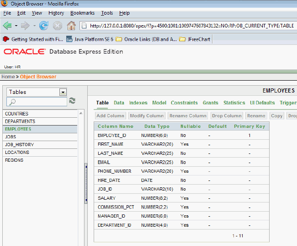Open the Tables object type dropdown
Image resolution: width=297 pixels, height=246 pixels.
coord(63,92)
